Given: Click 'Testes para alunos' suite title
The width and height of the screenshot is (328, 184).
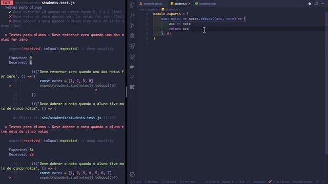Looking at the screenshot, I should coord(23,7).
